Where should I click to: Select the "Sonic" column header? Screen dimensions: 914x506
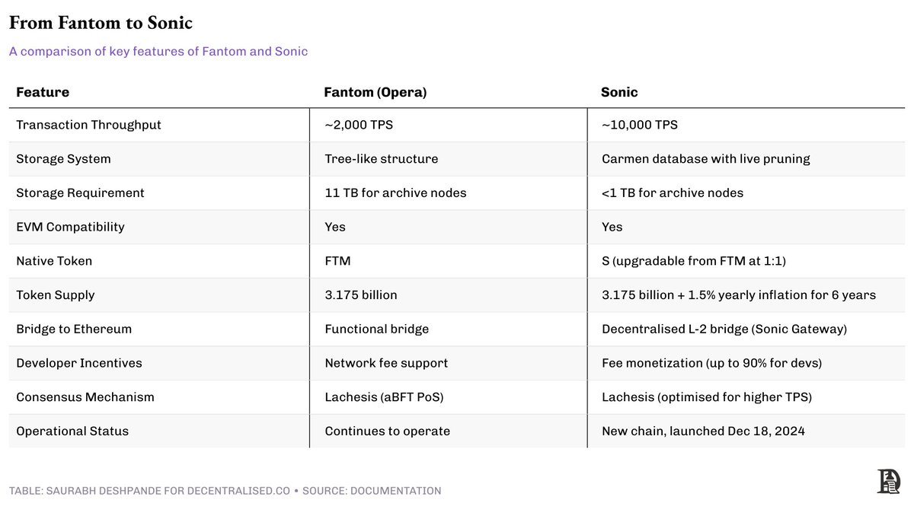click(x=619, y=92)
